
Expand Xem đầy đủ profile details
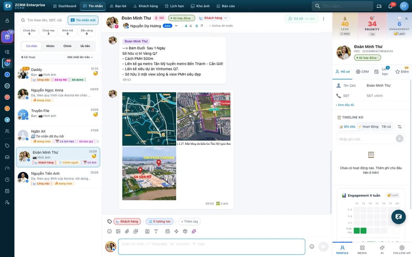pos(346,105)
